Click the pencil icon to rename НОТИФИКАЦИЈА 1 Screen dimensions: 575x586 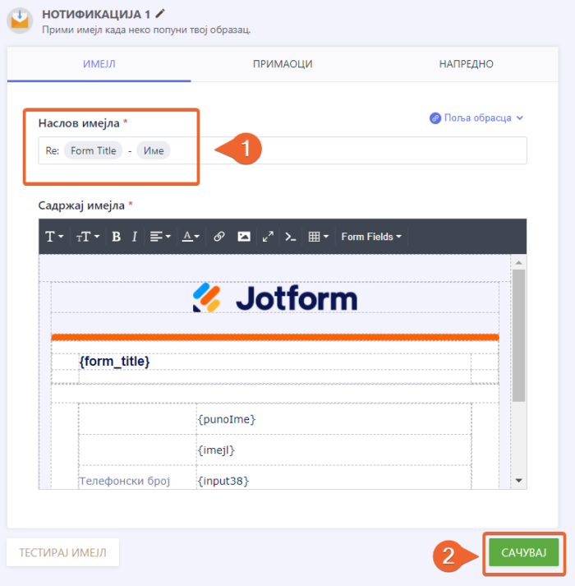[x=160, y=14]
